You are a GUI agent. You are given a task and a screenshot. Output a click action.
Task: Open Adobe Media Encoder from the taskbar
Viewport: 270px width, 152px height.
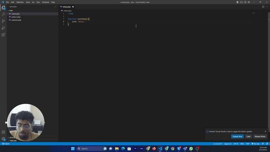coord(142,149)
